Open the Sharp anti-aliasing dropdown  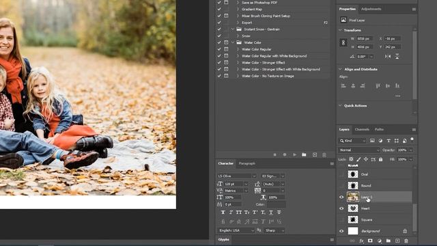(274, 230)
